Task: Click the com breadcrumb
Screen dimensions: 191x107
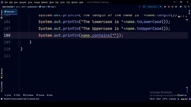Action: point(23,7)
